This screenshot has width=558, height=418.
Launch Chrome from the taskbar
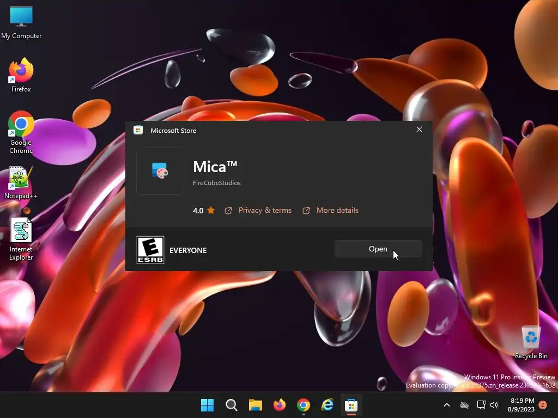pos(303,405)
